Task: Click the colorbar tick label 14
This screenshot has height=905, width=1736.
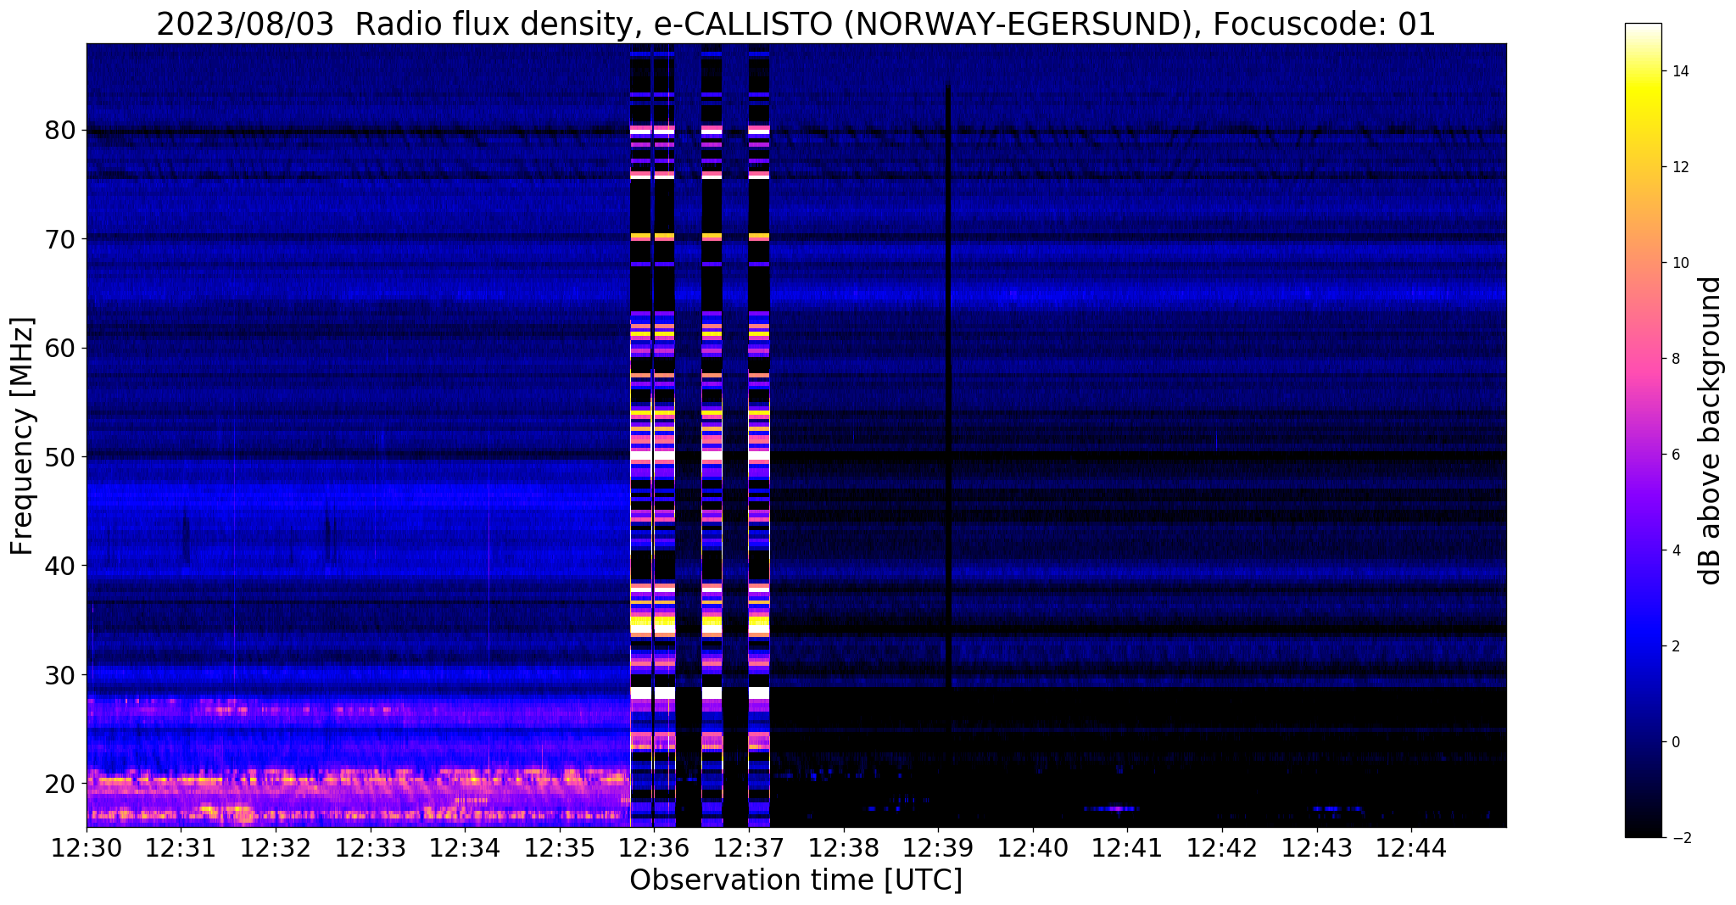Action: point(1680,71)
